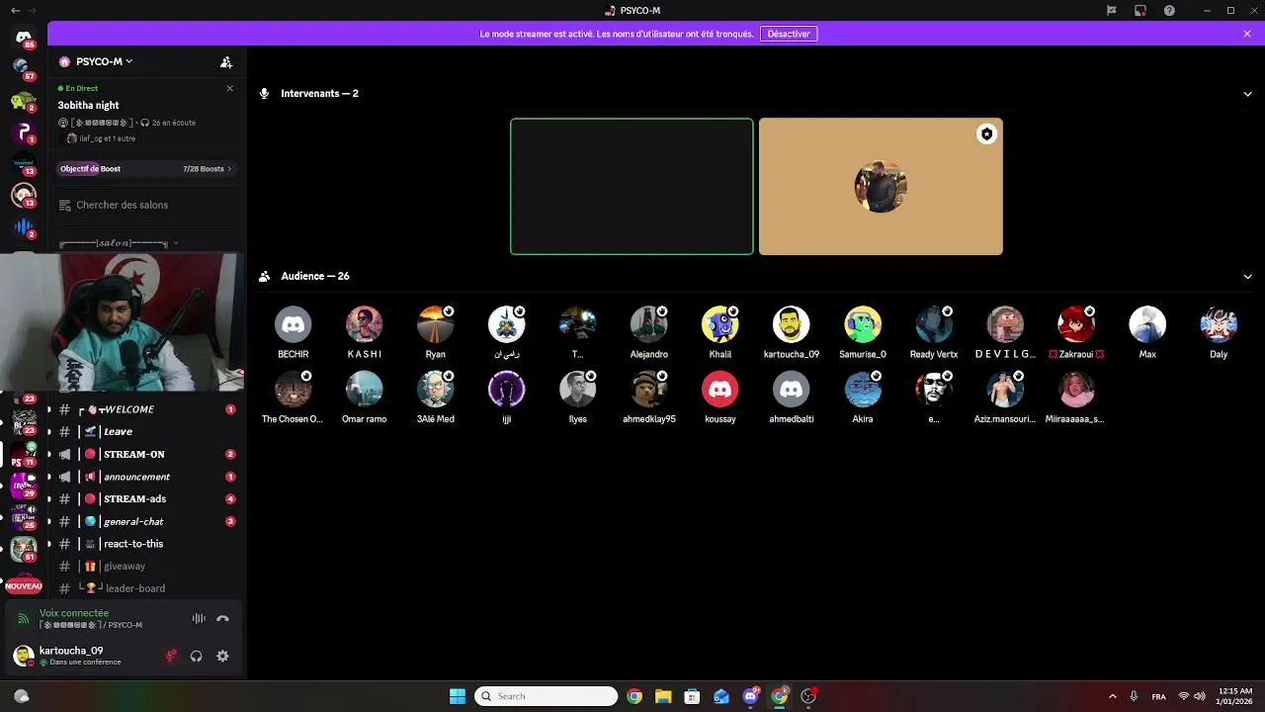
Task: Click the invite members icon beside PSYCO-M
Action: click(x=226, y=61)
